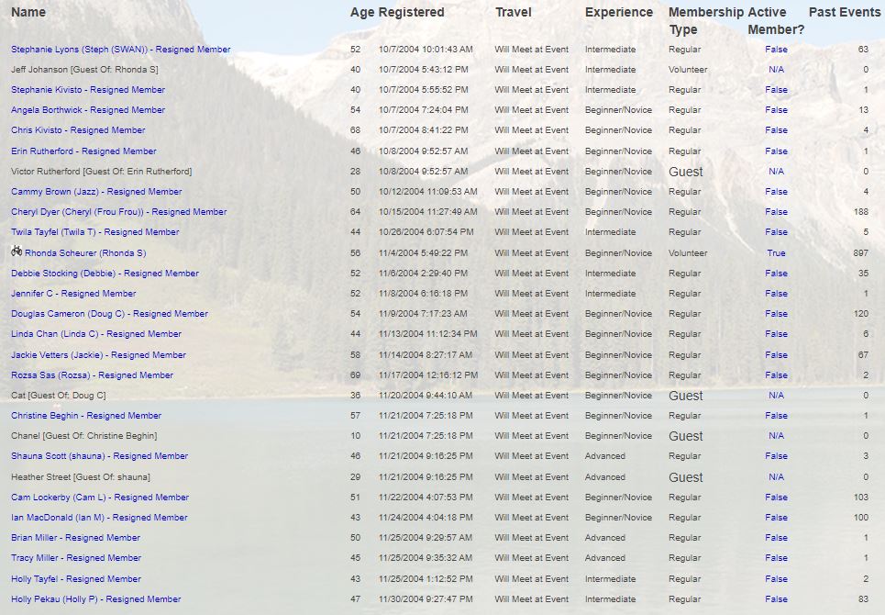Screen dimensions: 885x615
Task: Click past events count 103
Action: (861, 498)
